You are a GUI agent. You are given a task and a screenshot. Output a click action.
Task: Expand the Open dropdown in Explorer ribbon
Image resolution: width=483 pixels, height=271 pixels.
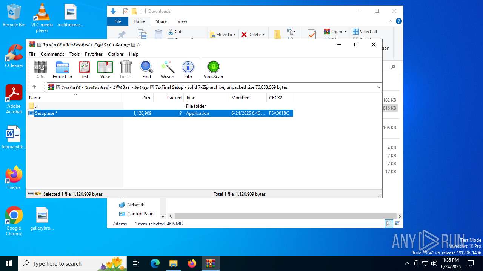point(345,32)
